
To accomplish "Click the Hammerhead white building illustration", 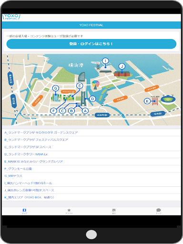I will click(x=106, y=69).
